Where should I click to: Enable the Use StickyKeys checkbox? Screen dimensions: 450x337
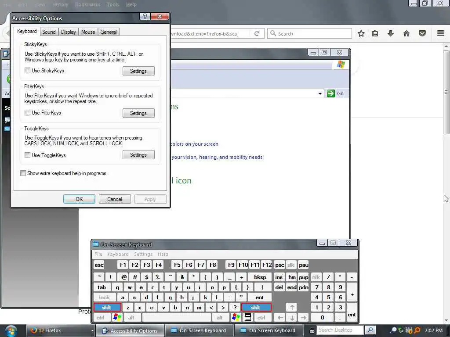tap(27, 71)
